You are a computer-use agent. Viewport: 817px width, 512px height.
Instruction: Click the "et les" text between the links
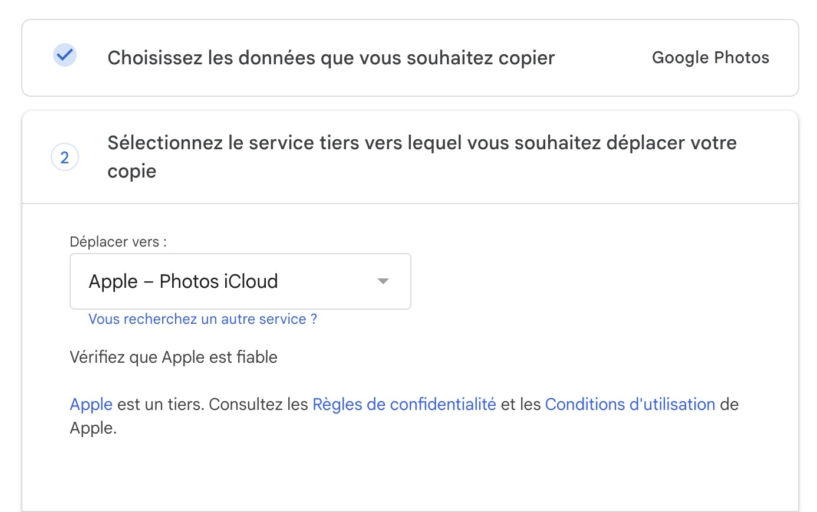[520, 405]
